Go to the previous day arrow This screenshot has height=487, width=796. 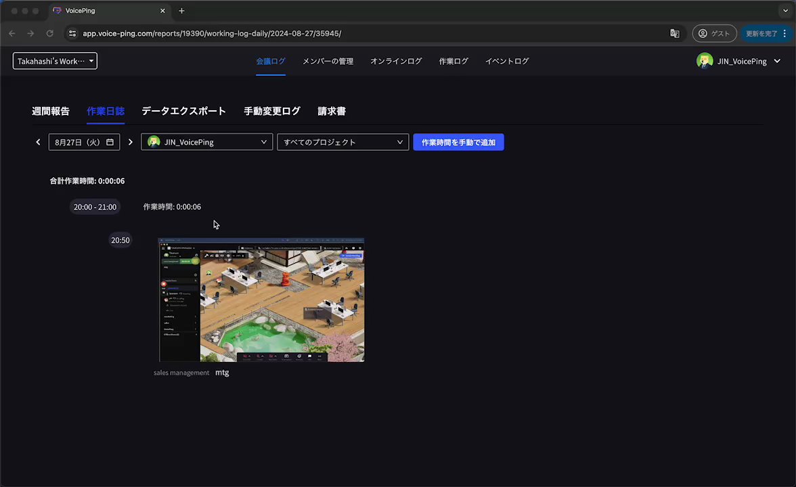[x=38, y=142]
